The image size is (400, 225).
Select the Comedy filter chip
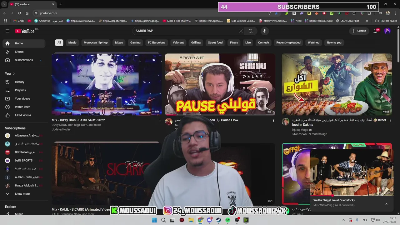click(x=263, y=42)
